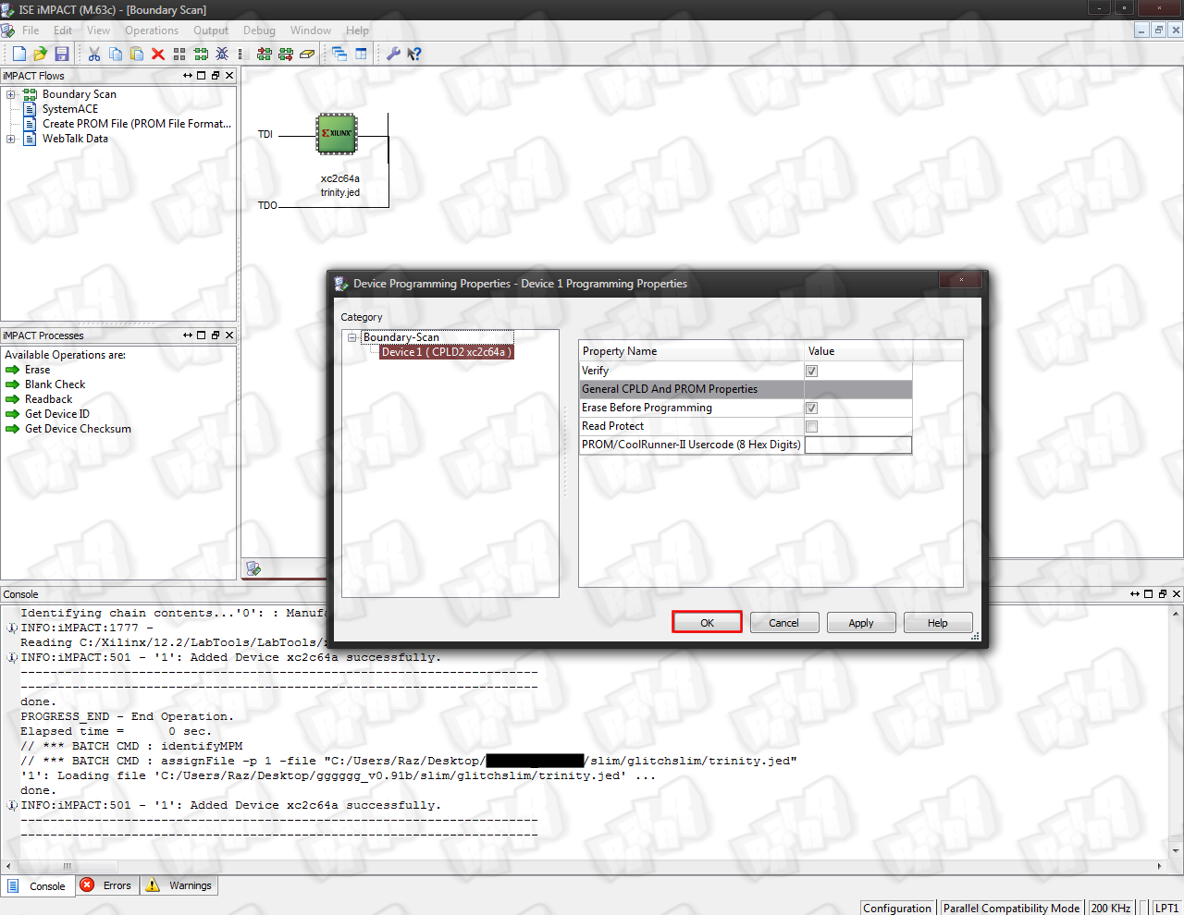Click the Paste clipboard icon
This screenshot has width=1184, height=915.
pos(137,54)
